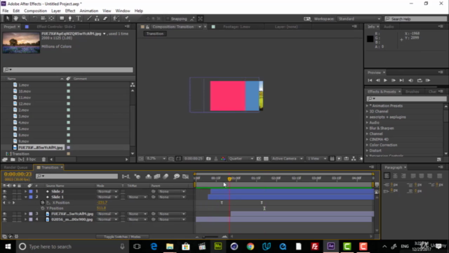Click the timeline zoom slider
Screen dimensions: 449x253
[210, 237]
